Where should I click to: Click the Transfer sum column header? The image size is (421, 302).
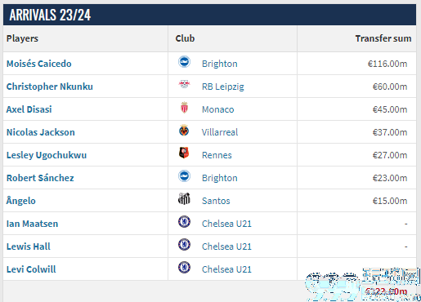(x=383, y=38)
